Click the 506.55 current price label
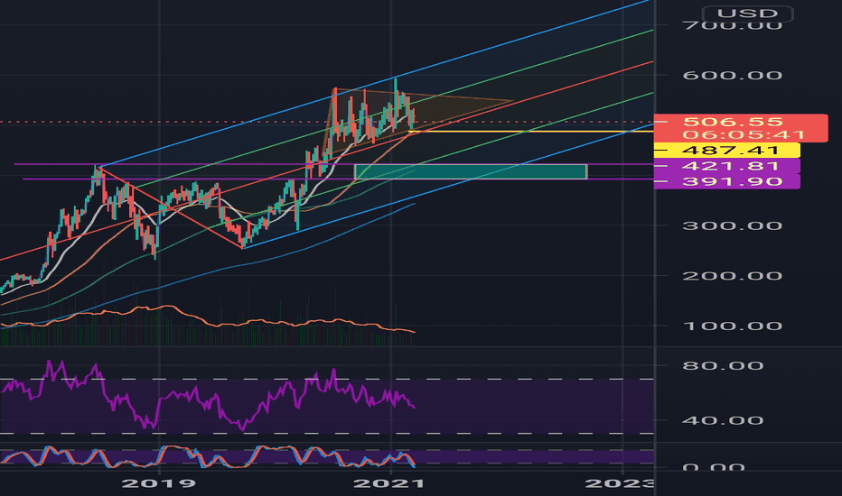Image resolution: width=842 pixels, height=496 pixels. (733, 122)
